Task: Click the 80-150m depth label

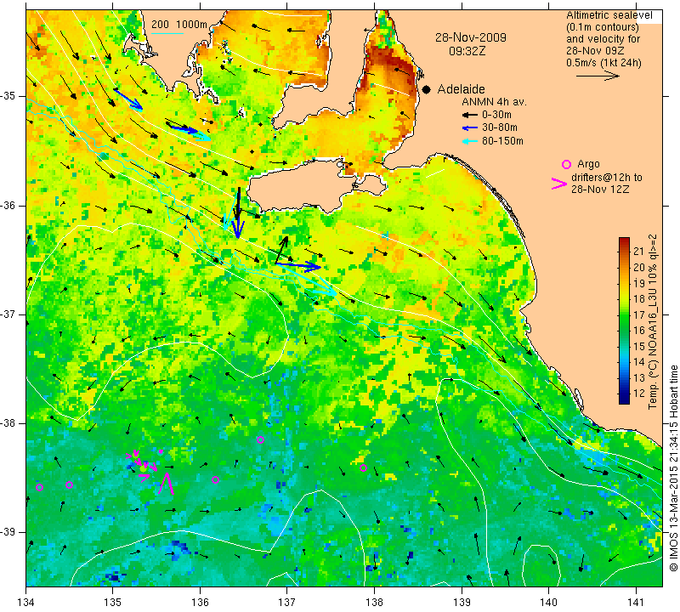Action: [x=502, y=141]
